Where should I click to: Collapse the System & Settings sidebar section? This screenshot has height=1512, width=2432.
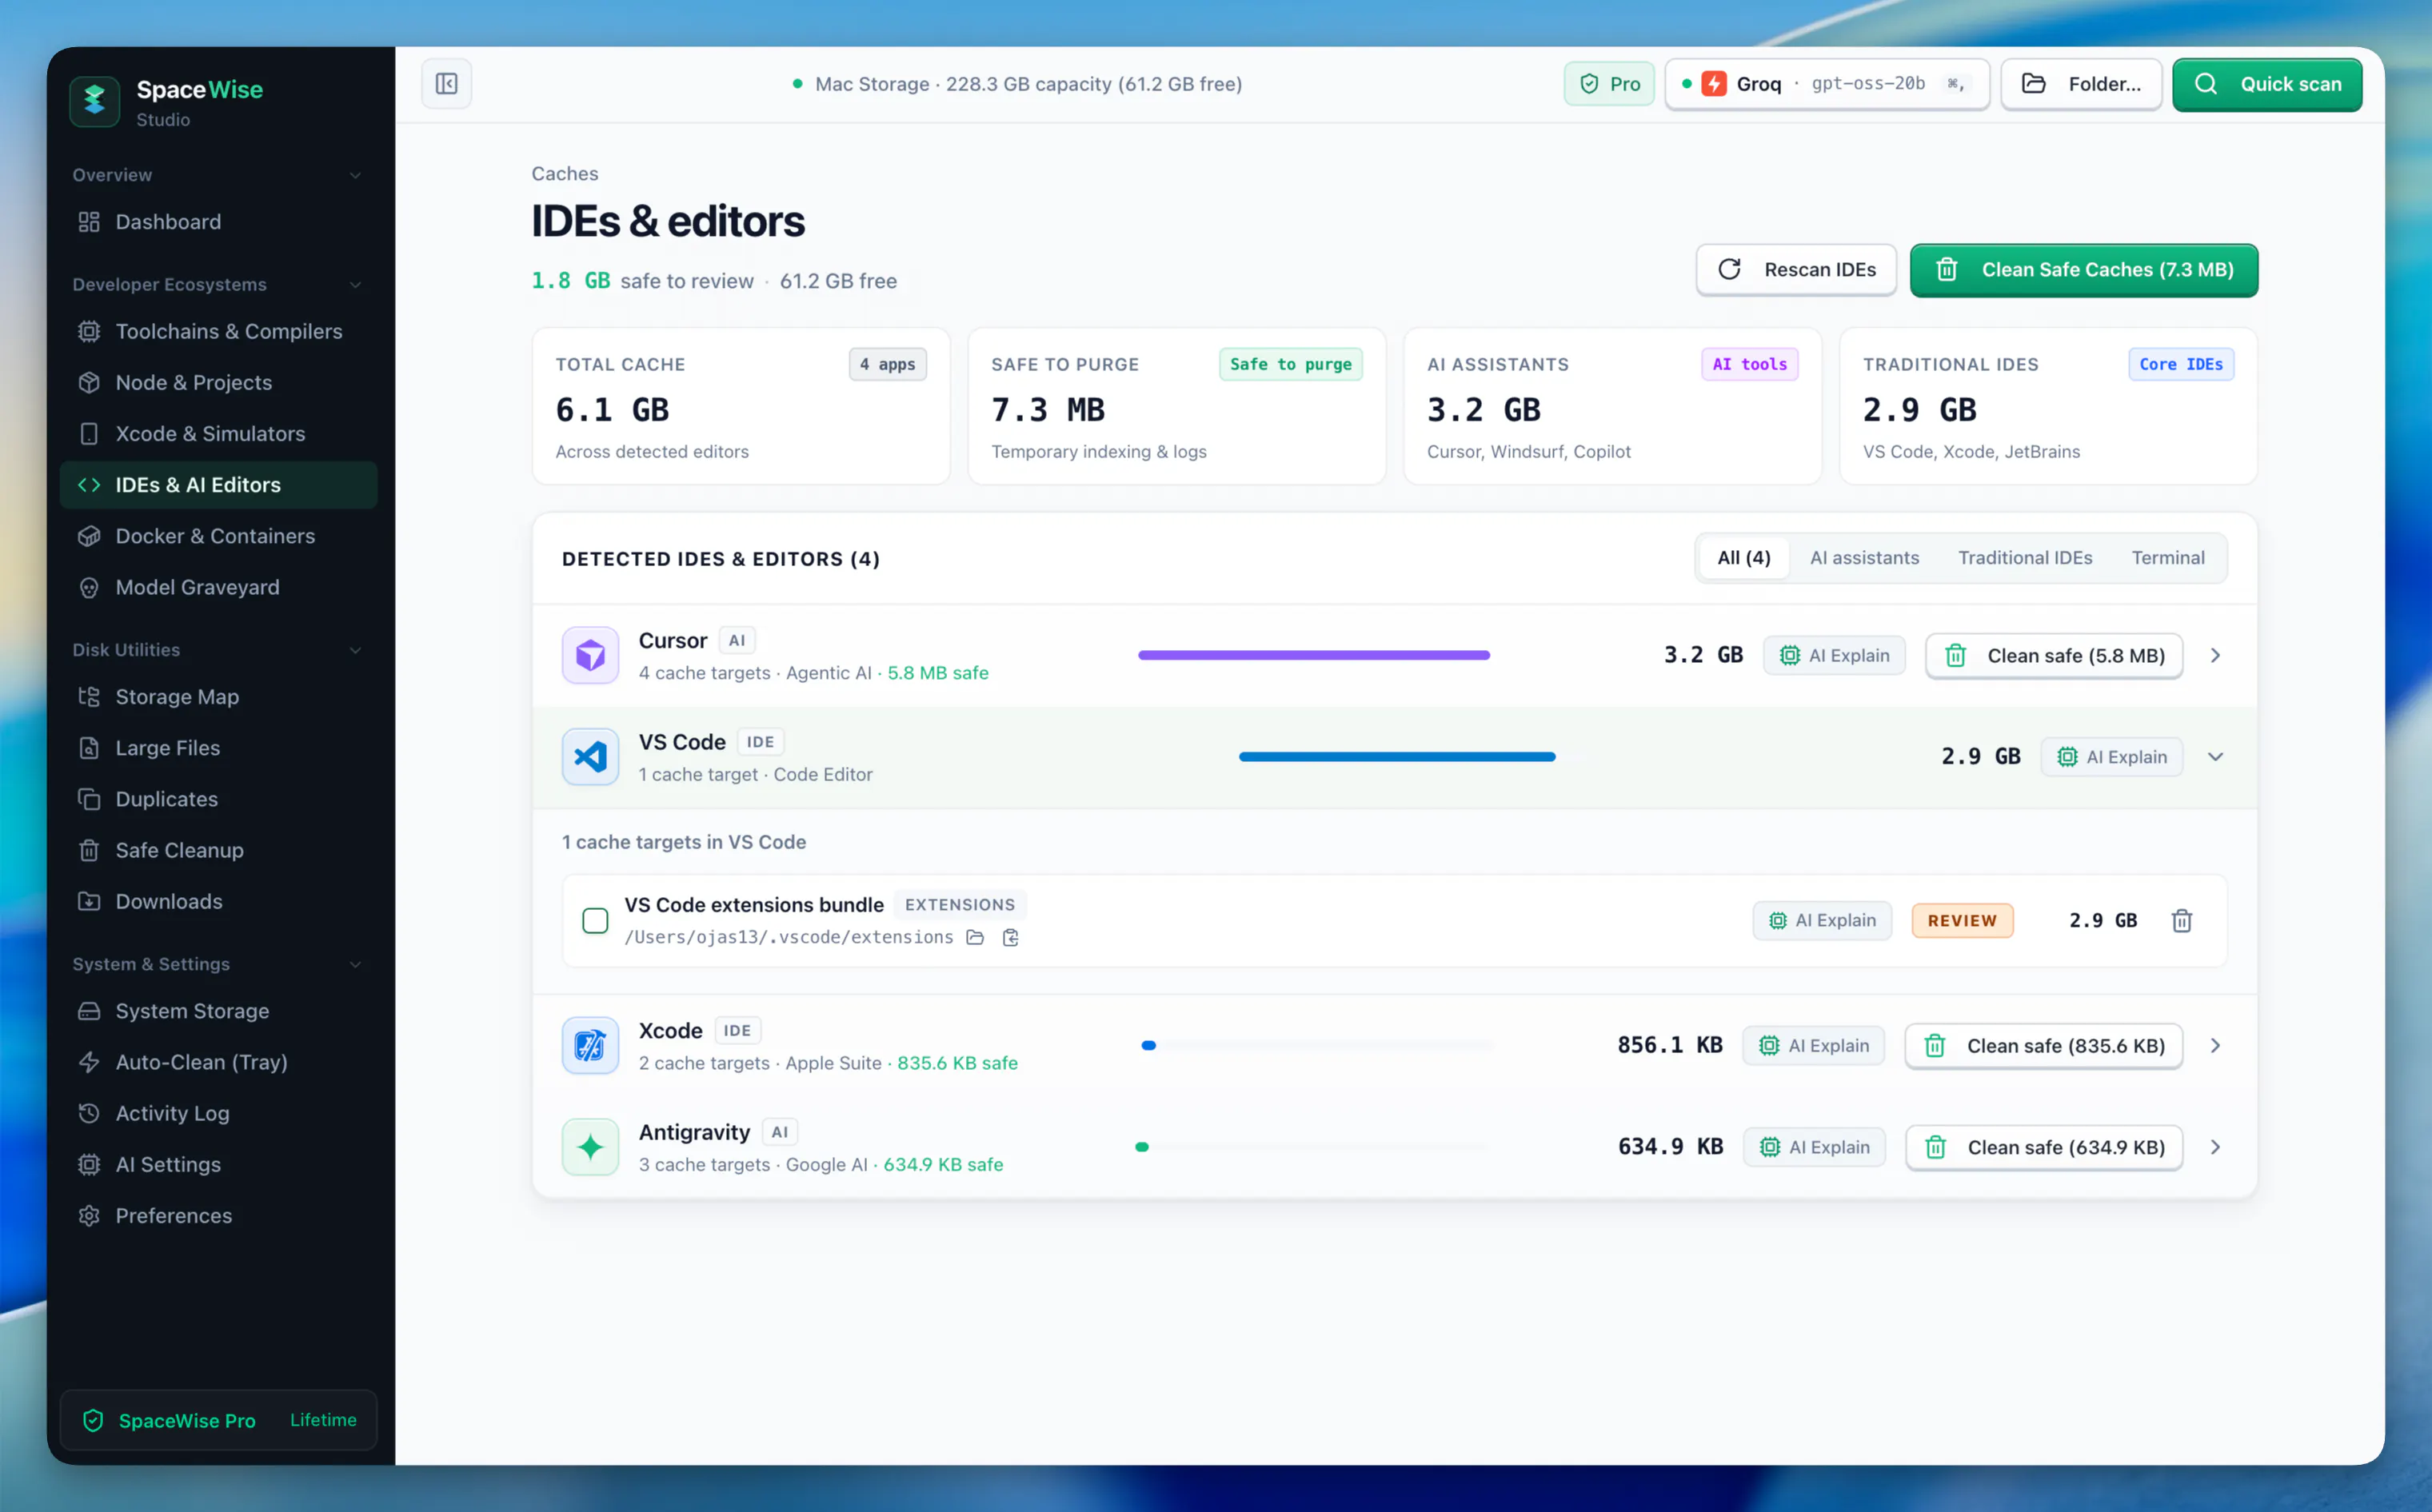[355, 964]
